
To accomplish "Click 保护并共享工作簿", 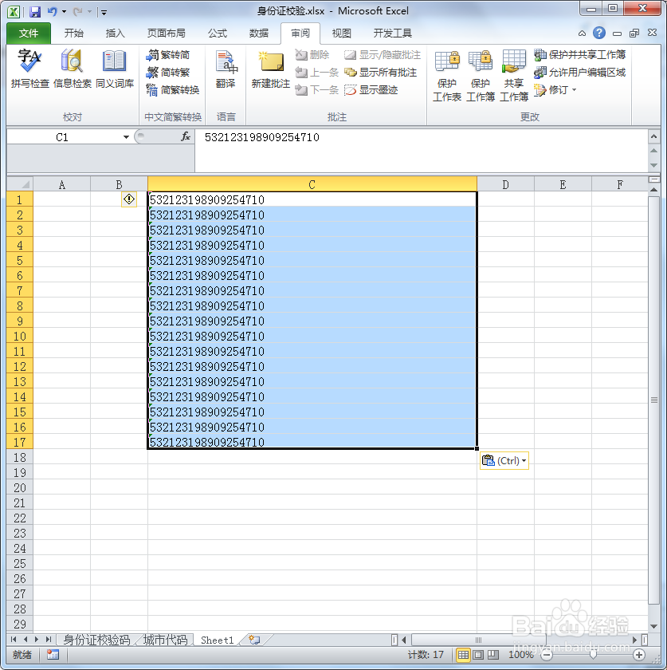I will [580, 55].
